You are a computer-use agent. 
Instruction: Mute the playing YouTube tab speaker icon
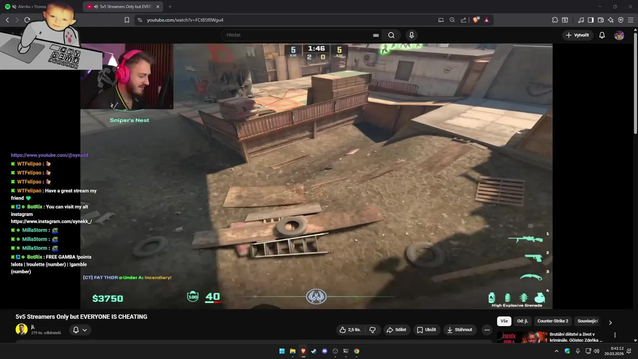[97, 6]
